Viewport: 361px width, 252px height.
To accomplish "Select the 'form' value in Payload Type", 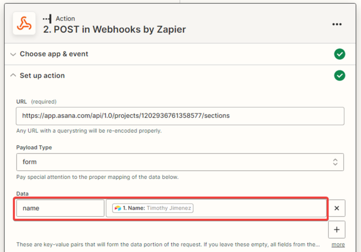I will (x=30, y=162).
